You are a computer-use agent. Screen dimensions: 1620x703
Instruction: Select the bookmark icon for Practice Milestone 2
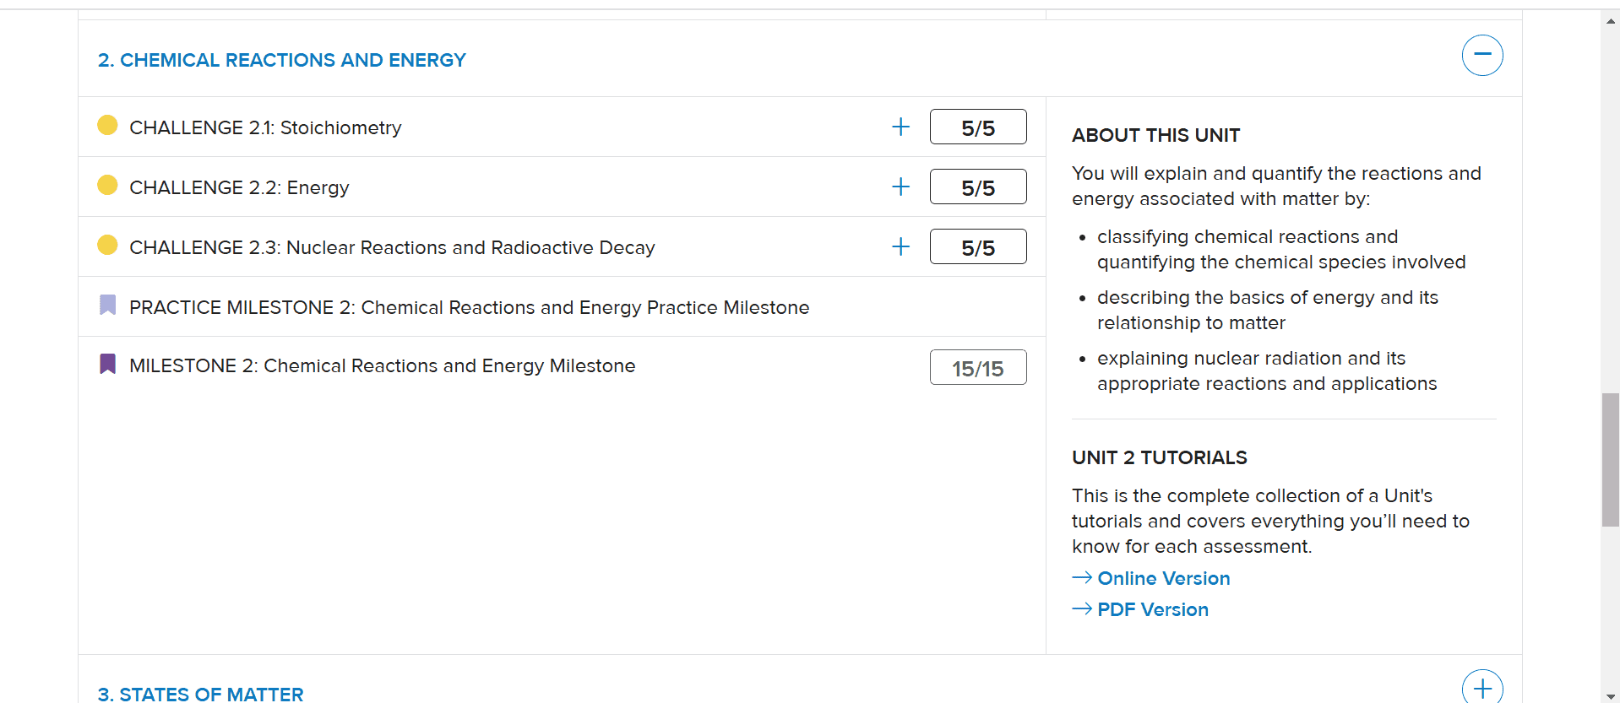107,305
